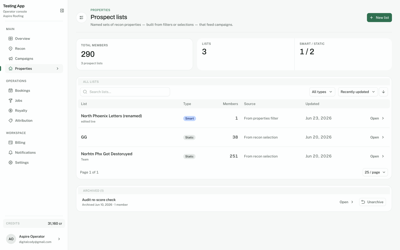This screenshot has height=250, width=400.
Task: Click the AO user avatar
Action: click(11, 239)
